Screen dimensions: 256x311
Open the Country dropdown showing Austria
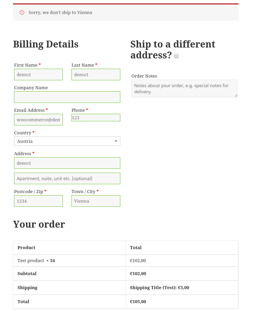click(65, 141)
